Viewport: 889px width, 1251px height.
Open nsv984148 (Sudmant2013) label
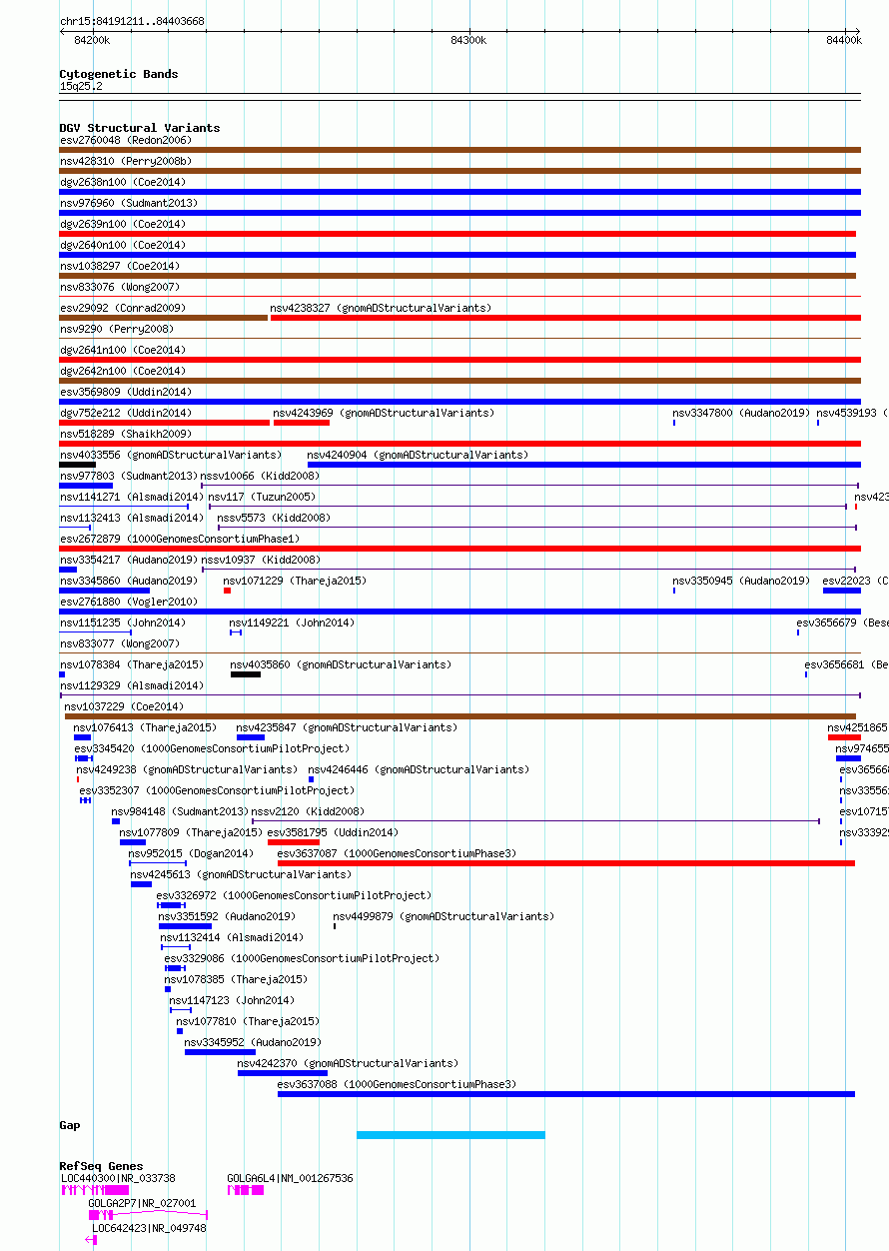[x=180, y=811]
